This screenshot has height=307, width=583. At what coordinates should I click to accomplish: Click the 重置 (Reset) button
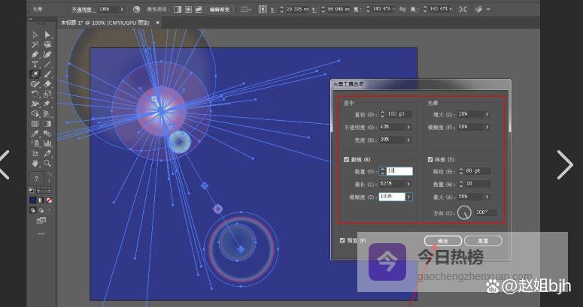coord(482,240)
